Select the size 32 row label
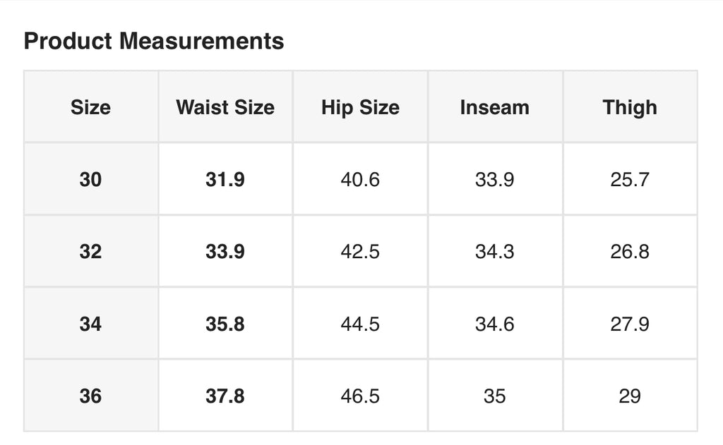 (91, 252)
